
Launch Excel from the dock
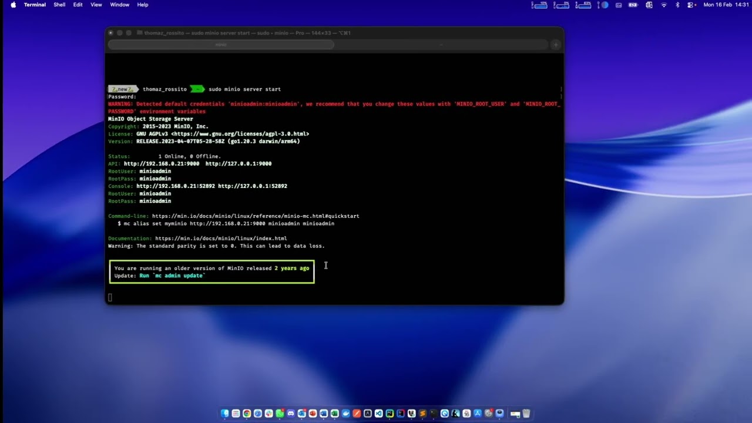point(334,414)
